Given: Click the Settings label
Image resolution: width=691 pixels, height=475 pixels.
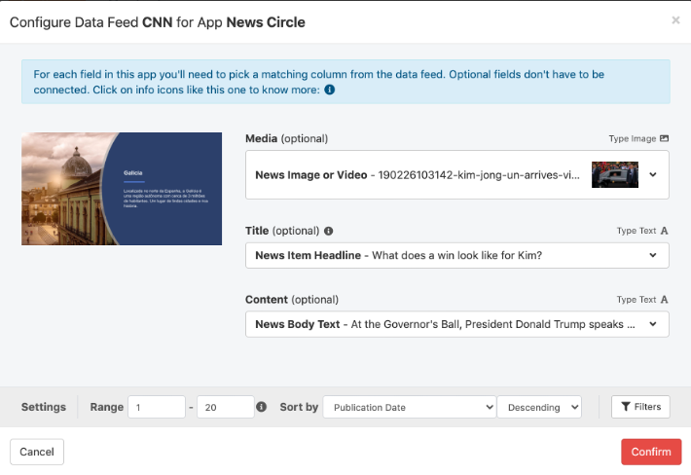Looking at the screenshot, I should click(x=44, y=407).
